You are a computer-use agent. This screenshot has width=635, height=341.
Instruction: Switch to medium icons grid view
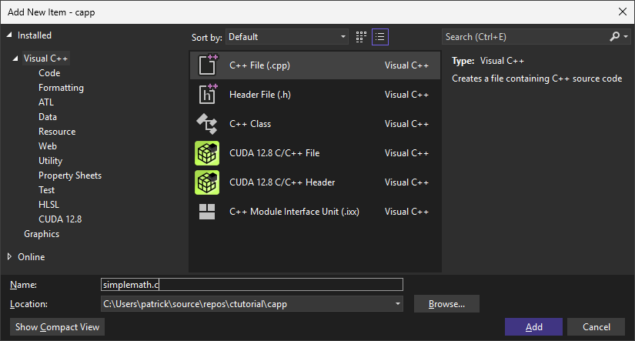361,37
